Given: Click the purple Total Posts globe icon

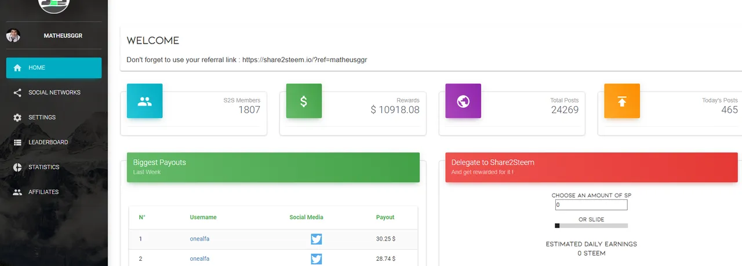Looking at the screenshot, I should point(463,101).
